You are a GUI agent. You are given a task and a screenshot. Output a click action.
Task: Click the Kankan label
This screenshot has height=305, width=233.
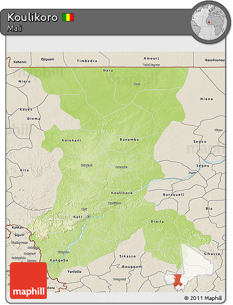point(18,228)
